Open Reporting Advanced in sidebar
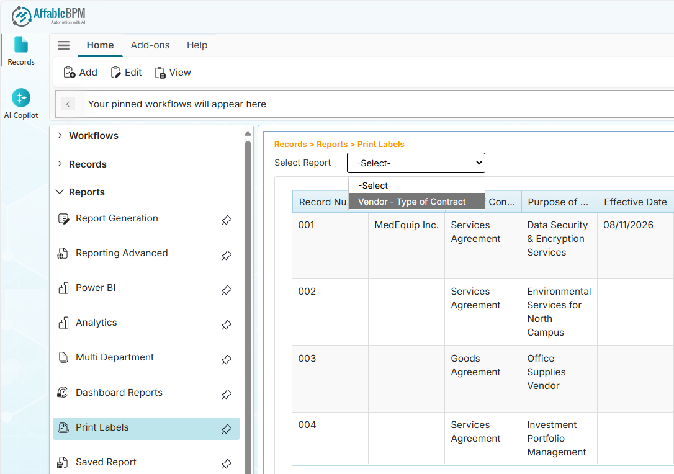This screenshot has width=674, height=474. (122, 253)
